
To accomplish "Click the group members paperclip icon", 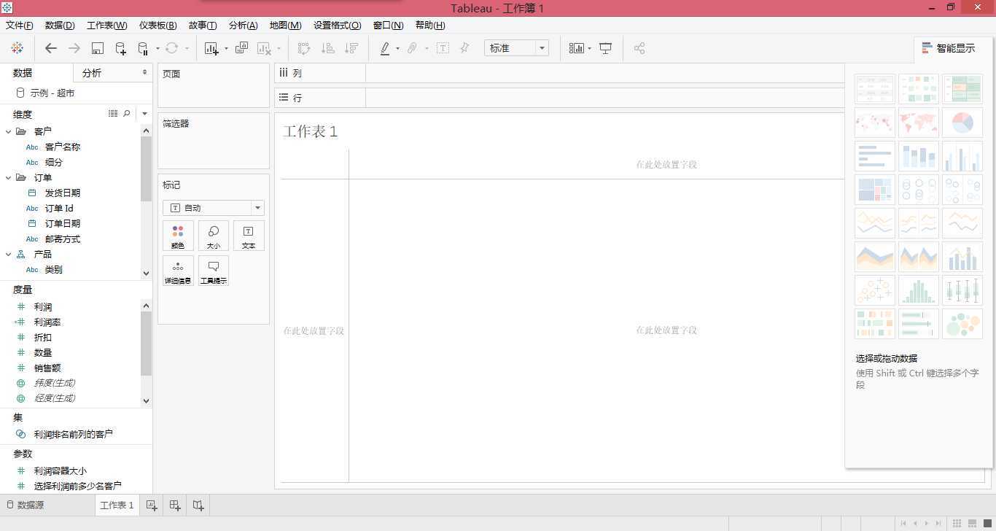I will (x=412, y=48).
